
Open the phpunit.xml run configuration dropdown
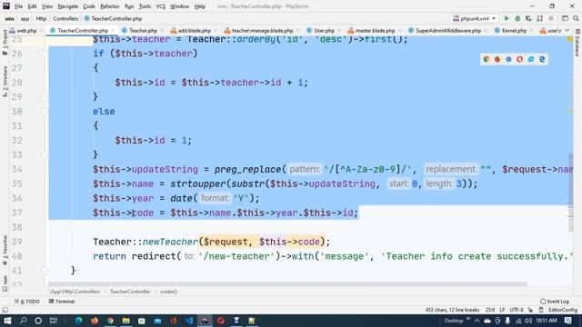[x=475, y=18]
